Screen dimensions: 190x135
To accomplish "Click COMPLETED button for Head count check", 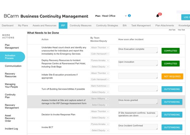I will 170,51.
